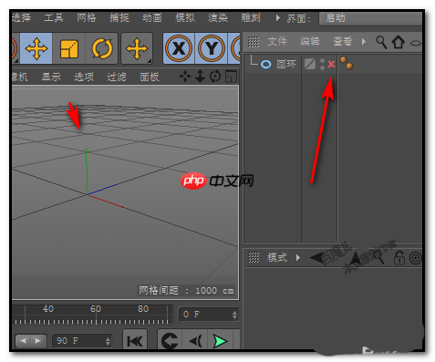Open the 网格 menu
Image resolution: width=435 pixels, height=362 pixels.
pos(87,17)
